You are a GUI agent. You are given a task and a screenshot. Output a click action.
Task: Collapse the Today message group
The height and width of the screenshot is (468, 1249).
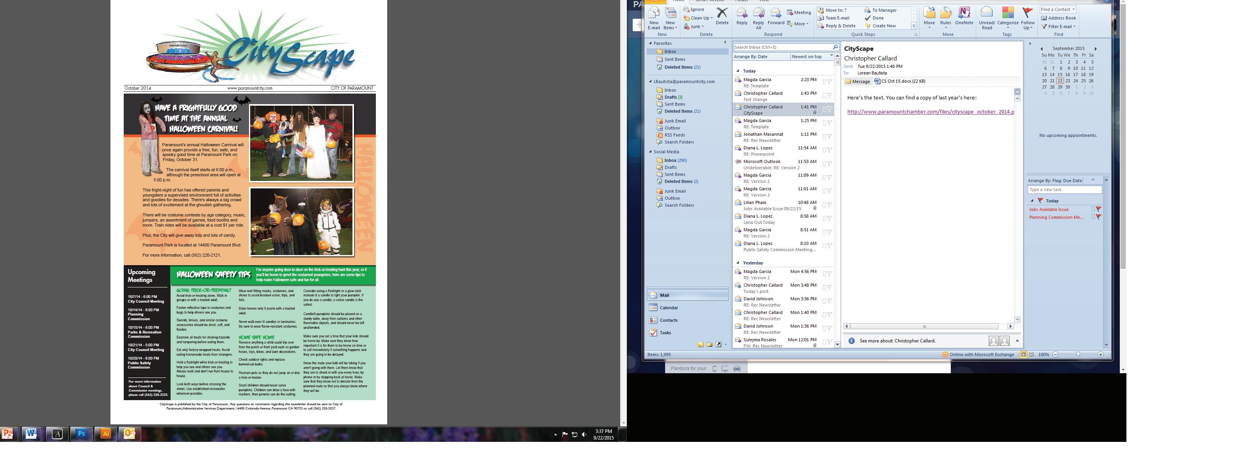click(738, 71)
